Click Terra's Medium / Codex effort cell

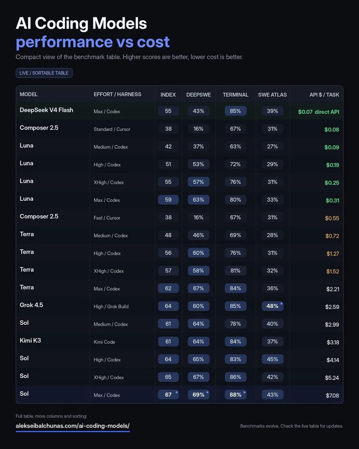pyautogui.click(x=111, y=236)
